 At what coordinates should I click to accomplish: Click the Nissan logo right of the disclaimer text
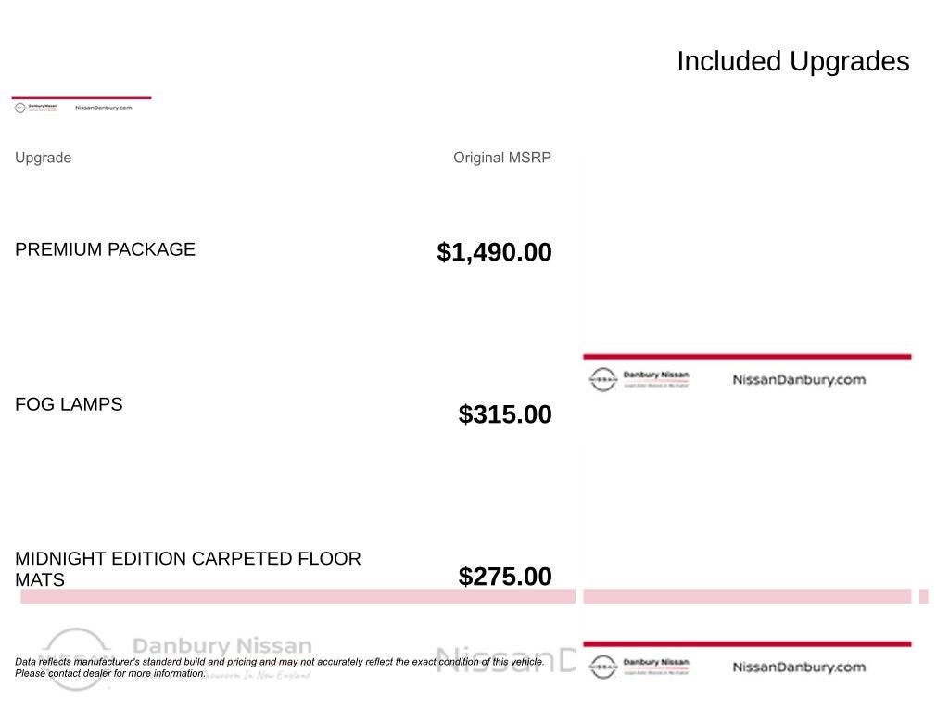point(602,667)
